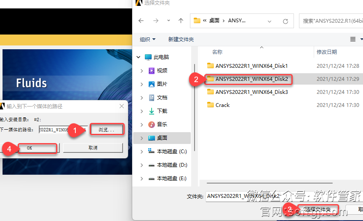Open the recent locations dropdown chevron
363x221 pixels.
click(x=169, y=21)
